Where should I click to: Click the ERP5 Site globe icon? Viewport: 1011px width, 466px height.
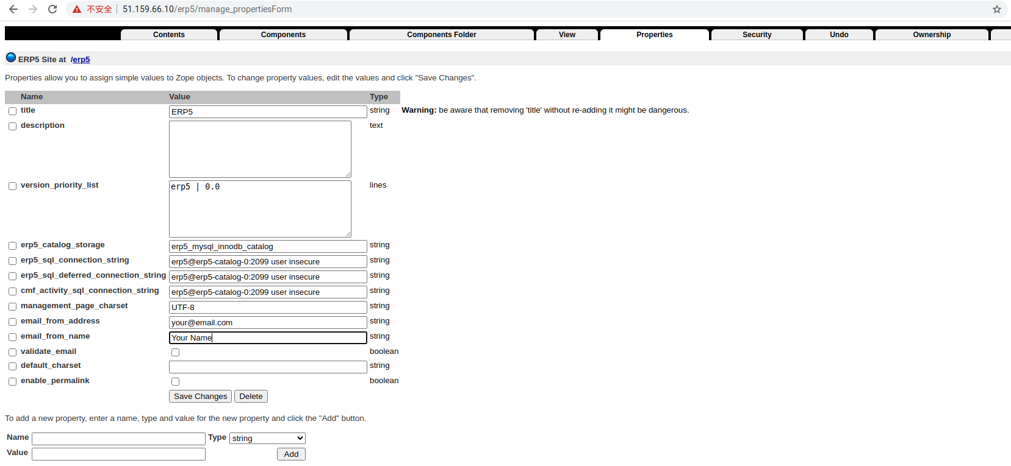[x=11, y=58]
